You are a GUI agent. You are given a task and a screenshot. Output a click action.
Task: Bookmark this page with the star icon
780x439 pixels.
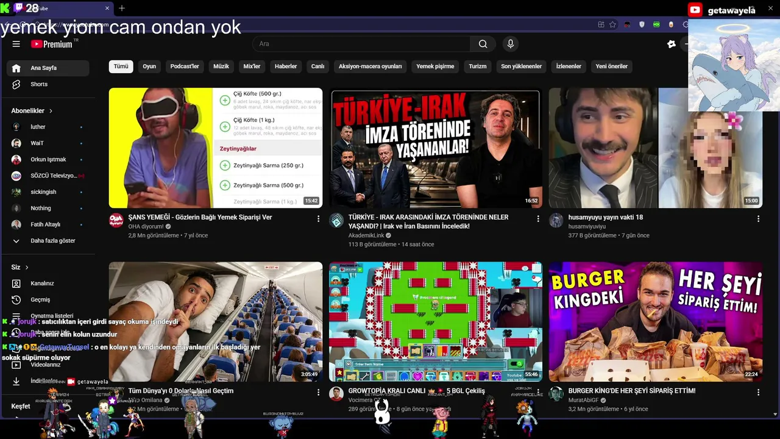pos(612,24)
